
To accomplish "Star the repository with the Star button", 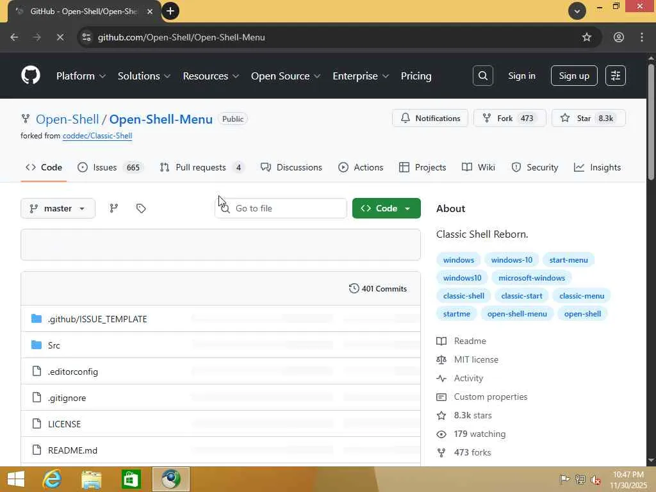I will click(589, 119).
